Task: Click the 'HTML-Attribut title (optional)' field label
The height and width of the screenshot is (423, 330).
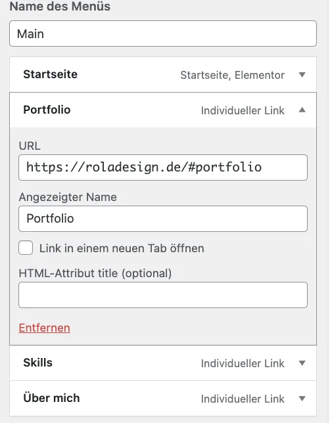Action: point(95,273)
